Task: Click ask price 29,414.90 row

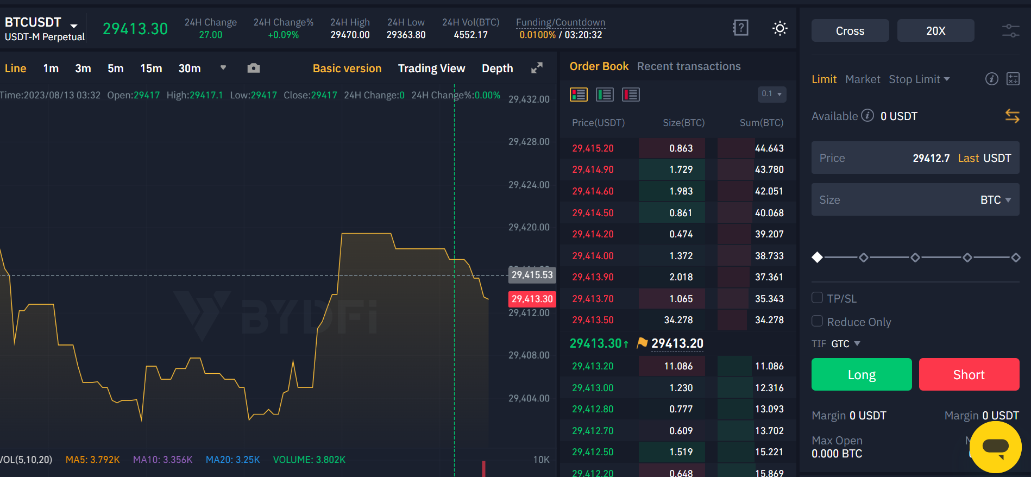Action: (678, 170)
